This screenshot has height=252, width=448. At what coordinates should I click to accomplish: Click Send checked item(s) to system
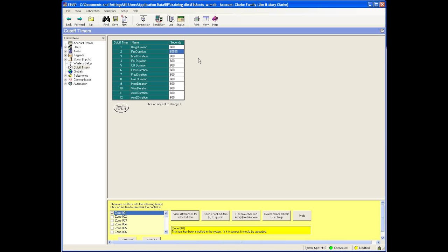coord(216,216)
